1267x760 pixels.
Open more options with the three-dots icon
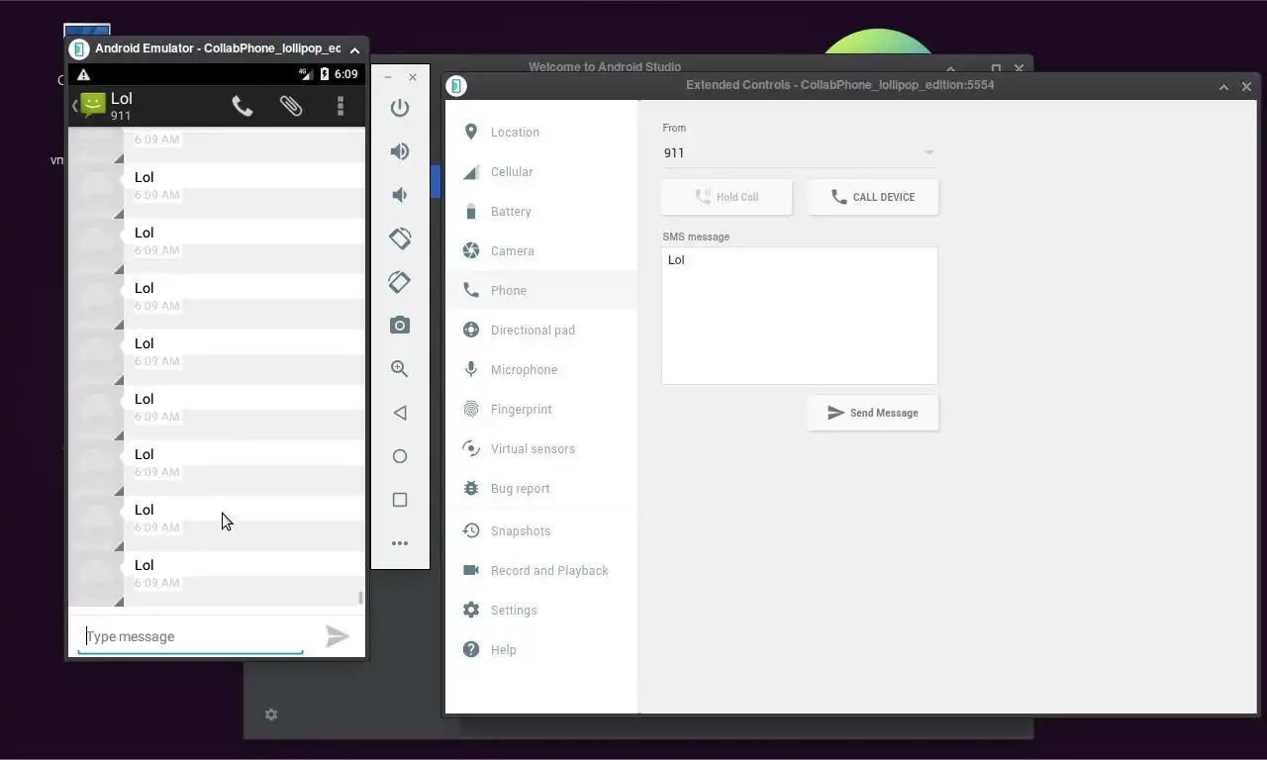[400, 543]
